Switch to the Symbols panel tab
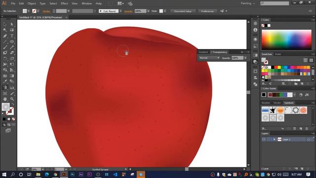The height and width of the screenshot is (178, 316). (x=289, y=103)
